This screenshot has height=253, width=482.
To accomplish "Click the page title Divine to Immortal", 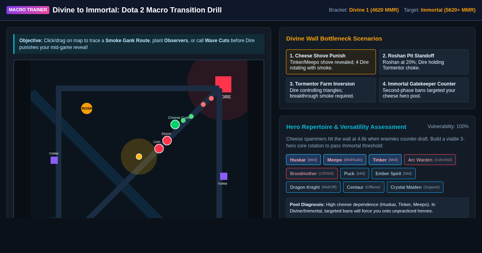I will point(137,10).
